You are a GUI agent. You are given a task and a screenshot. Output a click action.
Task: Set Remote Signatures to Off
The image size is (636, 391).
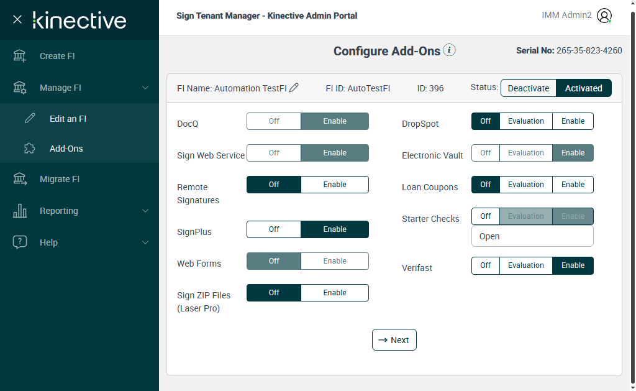click(x=274, y=185)
